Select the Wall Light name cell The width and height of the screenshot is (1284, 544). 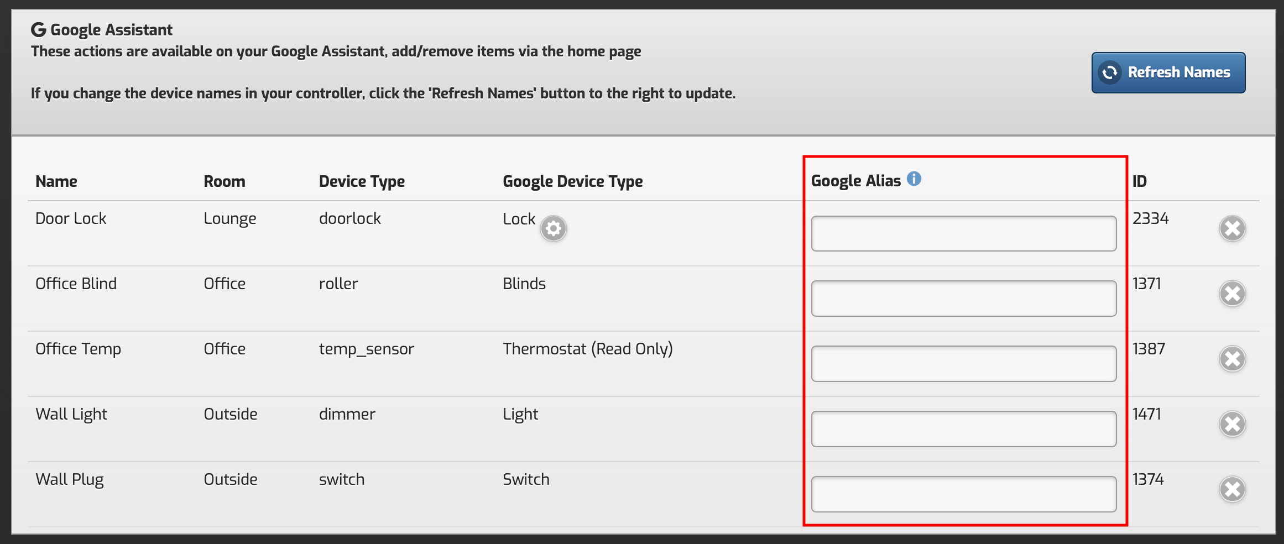[x=71, y=415]
